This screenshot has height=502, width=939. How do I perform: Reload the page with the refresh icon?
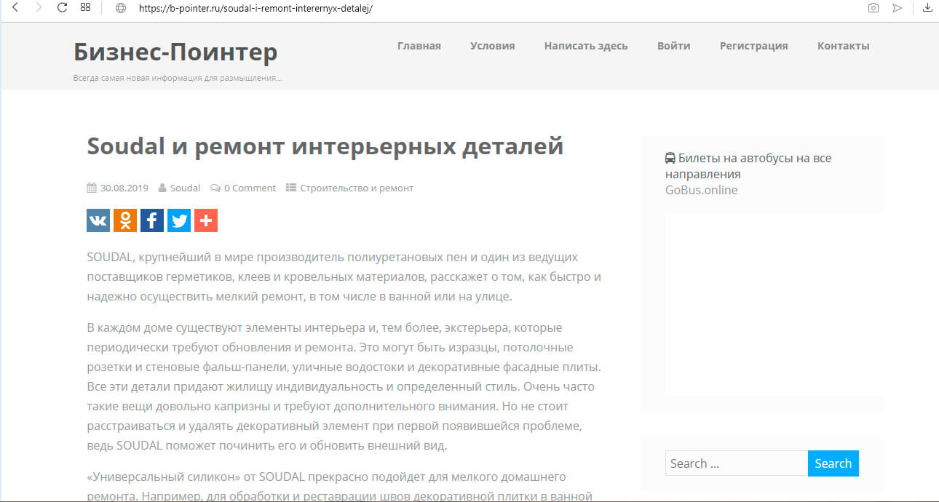pyautogui.click(x=62, y=8)
